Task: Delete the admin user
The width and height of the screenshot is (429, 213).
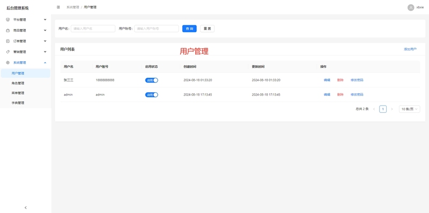Action: 341,95
